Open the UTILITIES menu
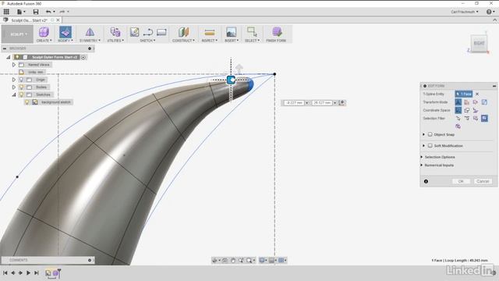The image size is (499, 281). [x=115, y=41]
